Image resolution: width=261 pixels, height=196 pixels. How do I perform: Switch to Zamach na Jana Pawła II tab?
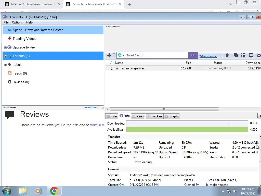click(94, 4)
